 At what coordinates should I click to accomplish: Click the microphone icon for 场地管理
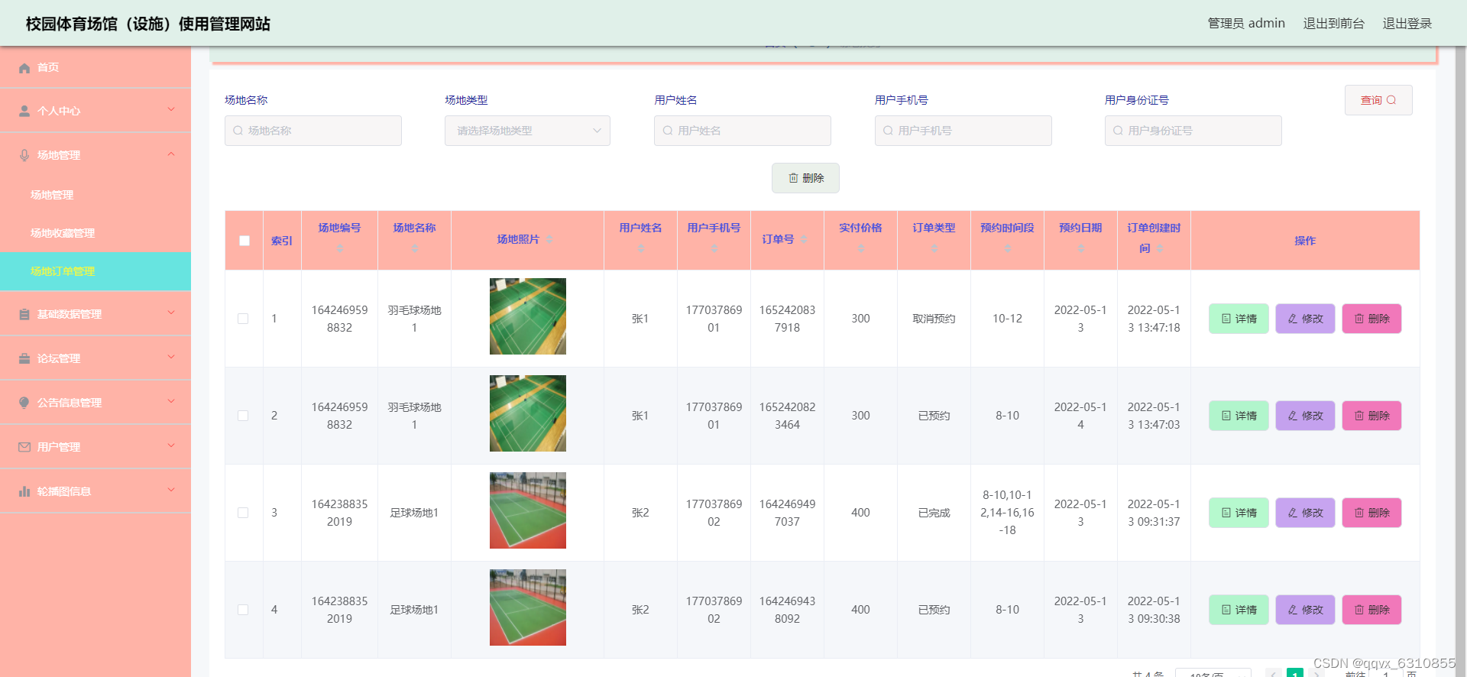[x=24, y=155]
